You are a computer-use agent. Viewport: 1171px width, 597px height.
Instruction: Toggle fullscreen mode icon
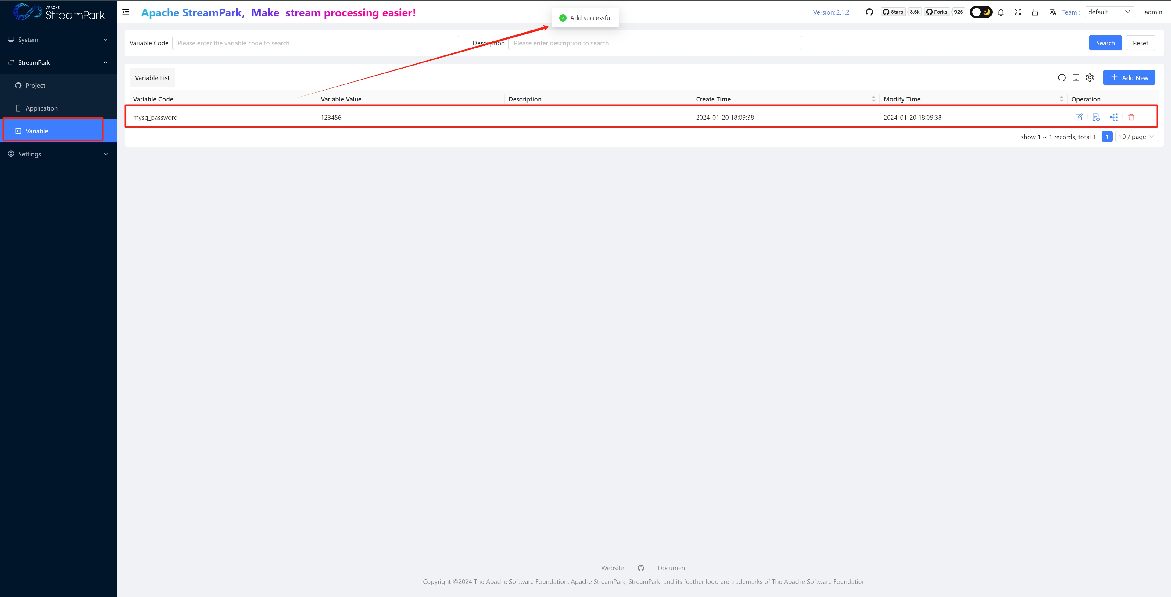pos(1018,12)
